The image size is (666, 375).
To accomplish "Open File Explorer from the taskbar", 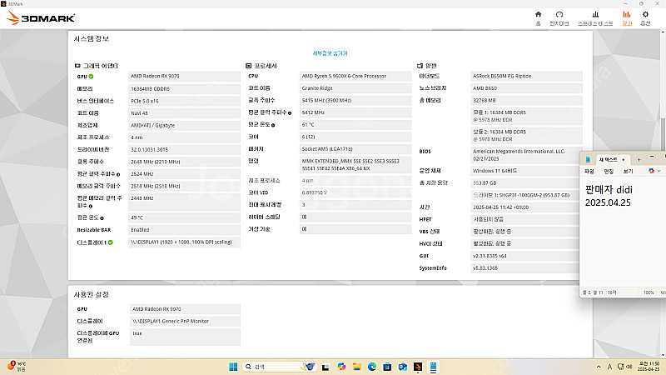I will 357,367.
